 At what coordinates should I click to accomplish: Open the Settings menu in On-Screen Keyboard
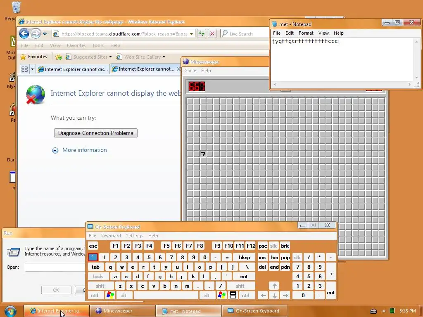pos(134,236)
